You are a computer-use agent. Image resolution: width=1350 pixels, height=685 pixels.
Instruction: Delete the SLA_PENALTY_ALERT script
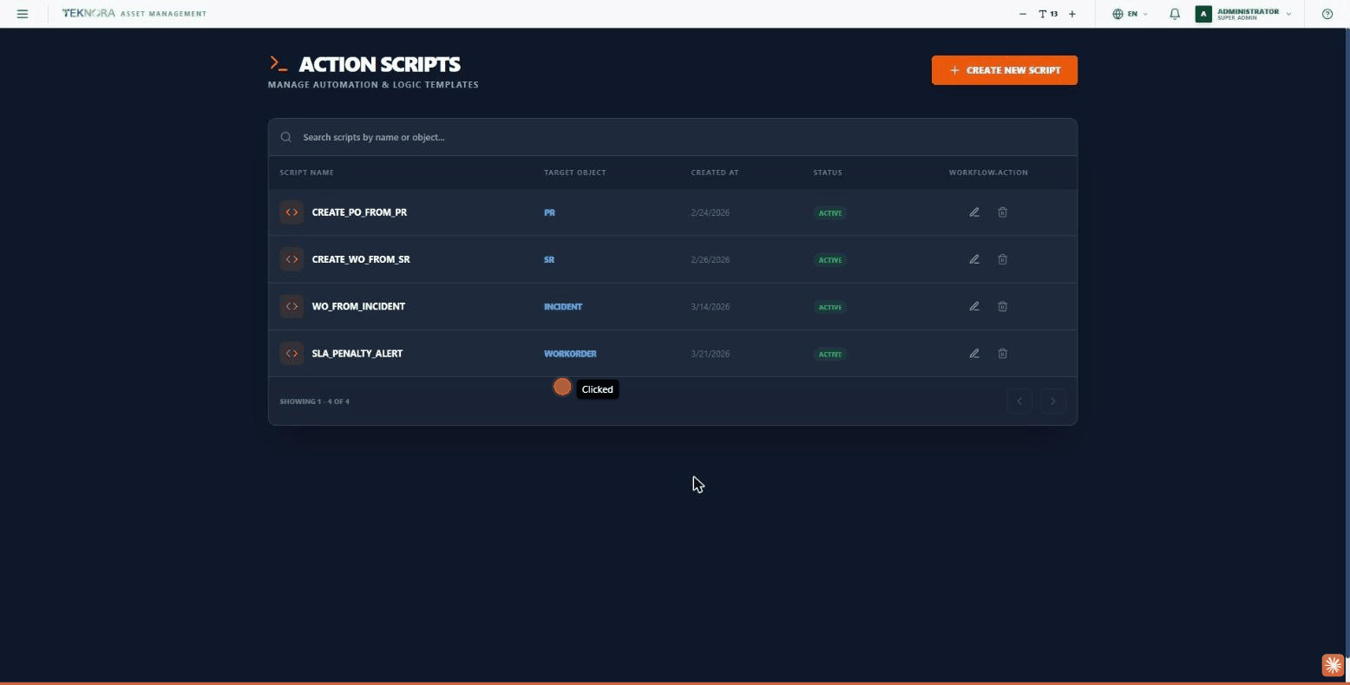[x=1002, y=354]
